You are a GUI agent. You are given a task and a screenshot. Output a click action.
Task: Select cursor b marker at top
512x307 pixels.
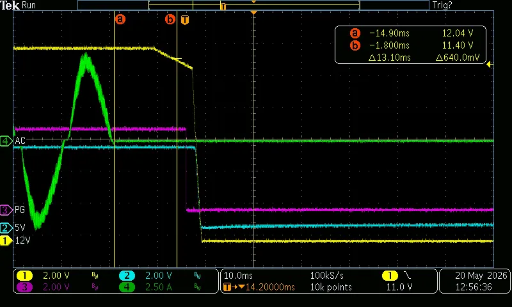(x=170, y=19)
